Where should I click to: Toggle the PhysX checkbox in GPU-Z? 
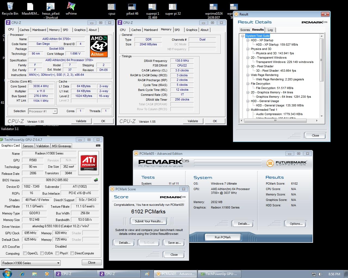point(57,253)
